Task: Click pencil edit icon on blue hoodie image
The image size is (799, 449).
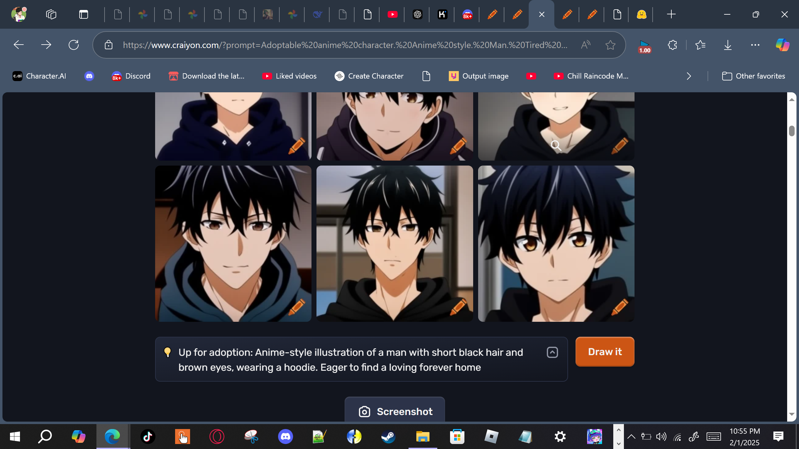Action: tap(297, 307)
